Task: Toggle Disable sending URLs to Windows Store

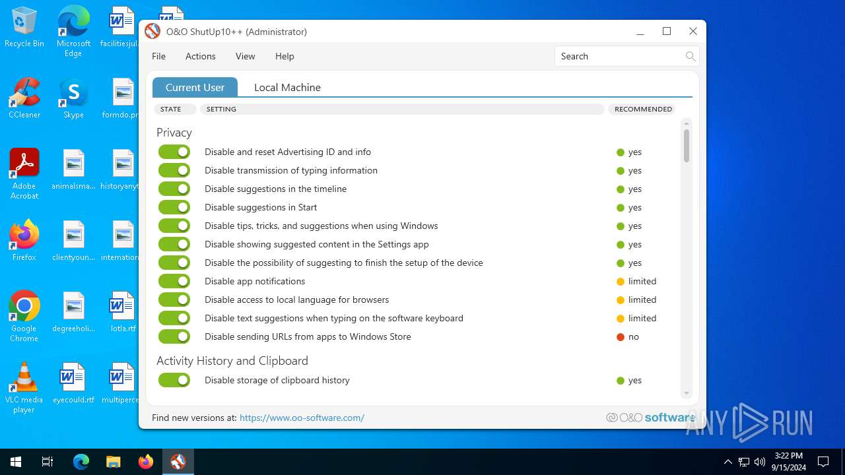Action: point(174,336)
